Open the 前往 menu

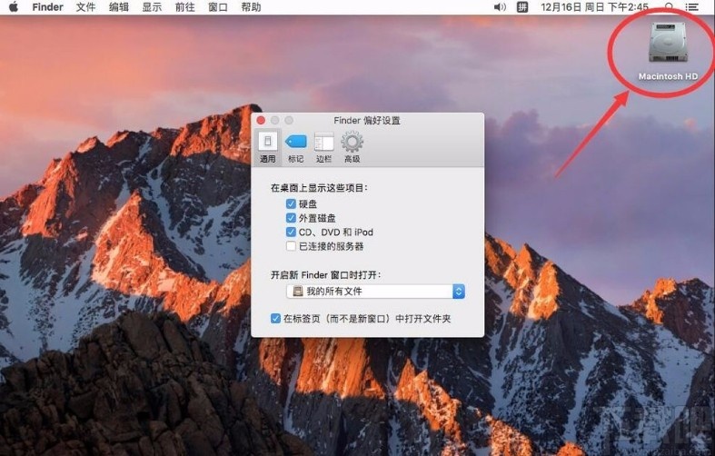point(184,7)
